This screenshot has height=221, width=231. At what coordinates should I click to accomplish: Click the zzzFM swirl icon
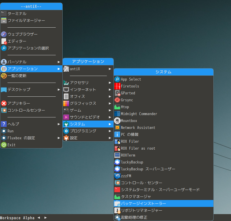tap(117, 176)
